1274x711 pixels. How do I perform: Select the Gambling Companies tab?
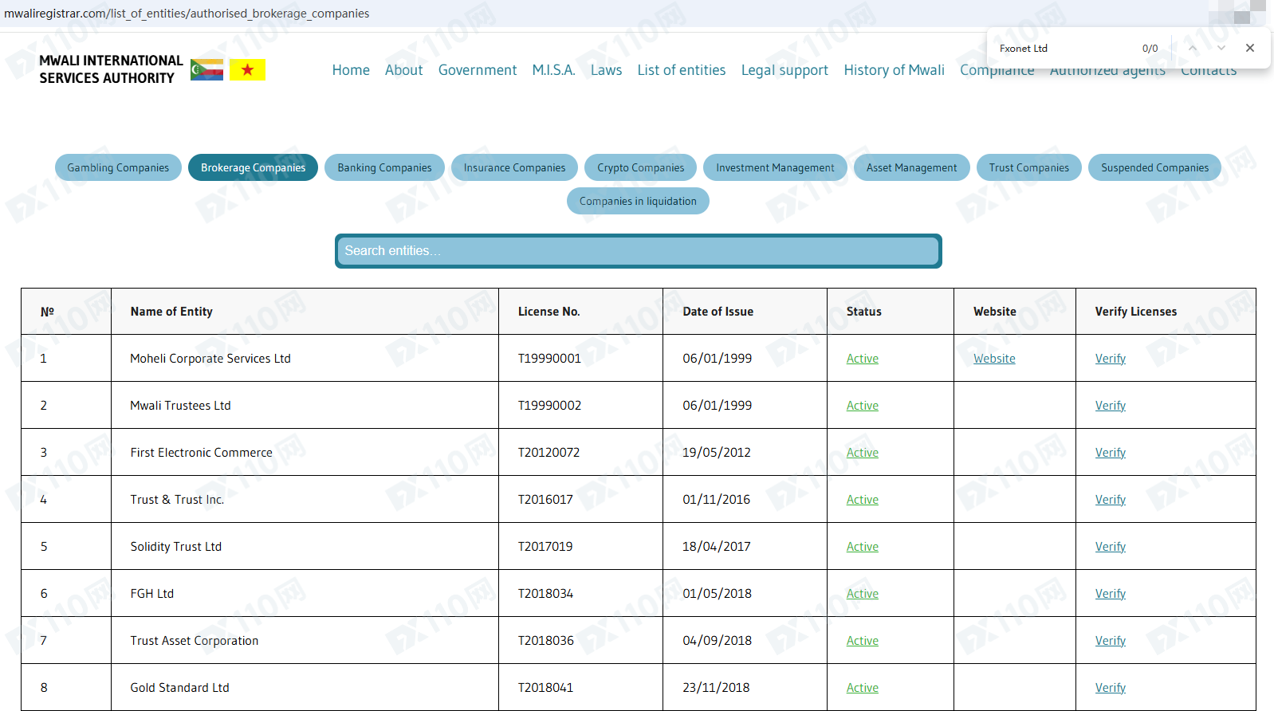coord(118,167)
